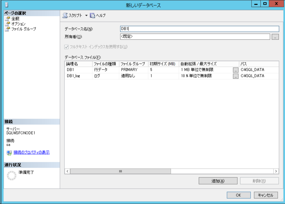Click OK to create the database
The height and width of the screenshot is (204, 285).
(238, 195)
